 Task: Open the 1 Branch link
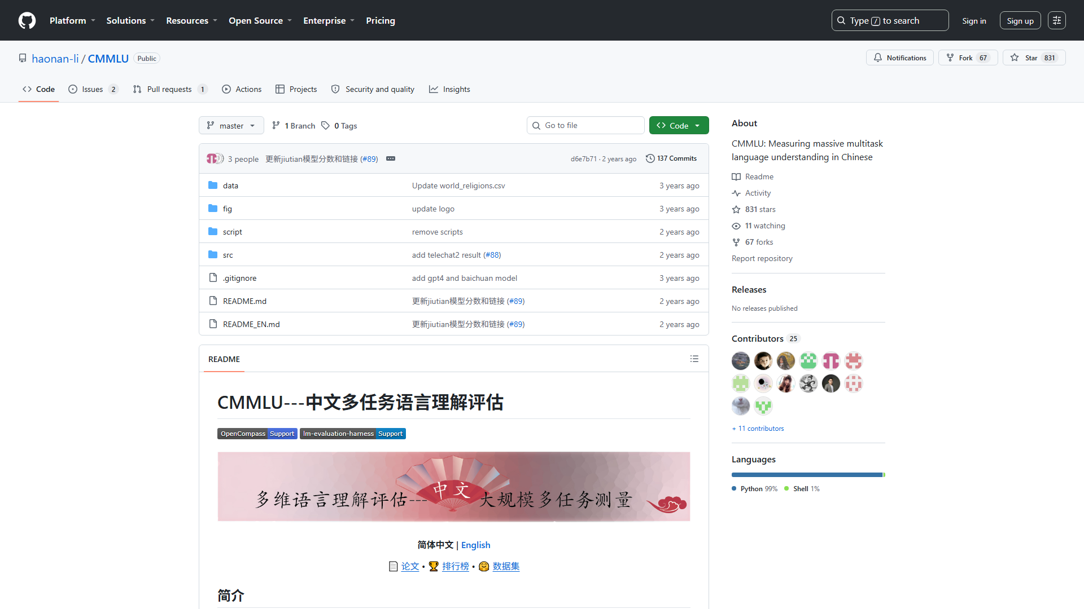point(294,125)
